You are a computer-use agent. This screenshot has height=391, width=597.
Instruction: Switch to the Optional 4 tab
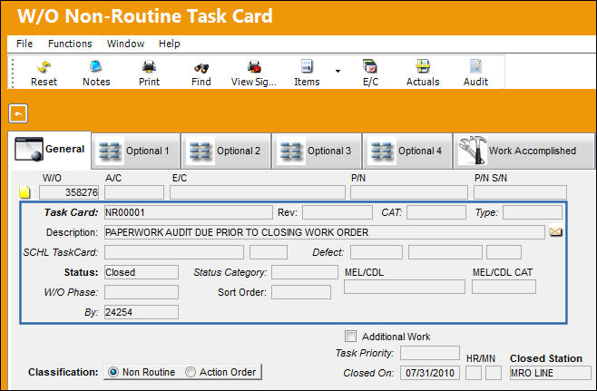[407, 151]
